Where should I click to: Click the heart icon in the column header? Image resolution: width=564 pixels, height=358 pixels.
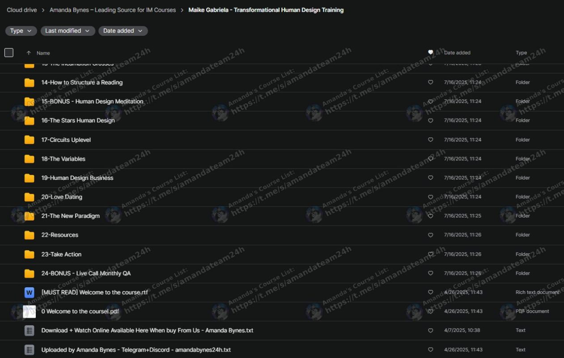click(431, 53)
